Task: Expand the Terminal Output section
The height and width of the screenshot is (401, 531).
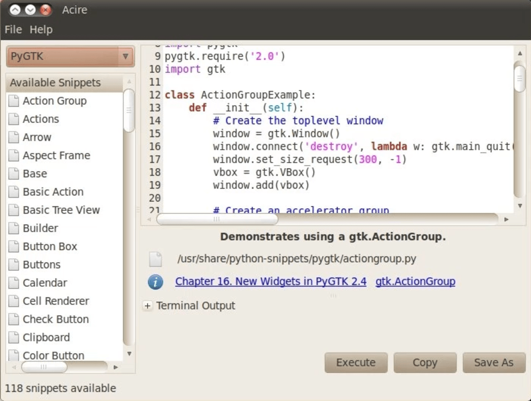Action: click(x=147, y=306)
